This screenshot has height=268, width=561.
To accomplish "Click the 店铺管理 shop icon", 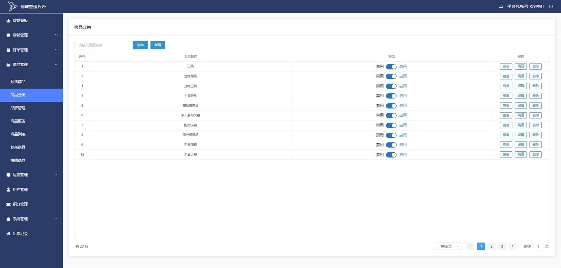I will tap(8, 35).
